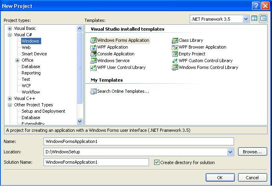Click the Cancel button
272x186 pixels.
point(252,178)
